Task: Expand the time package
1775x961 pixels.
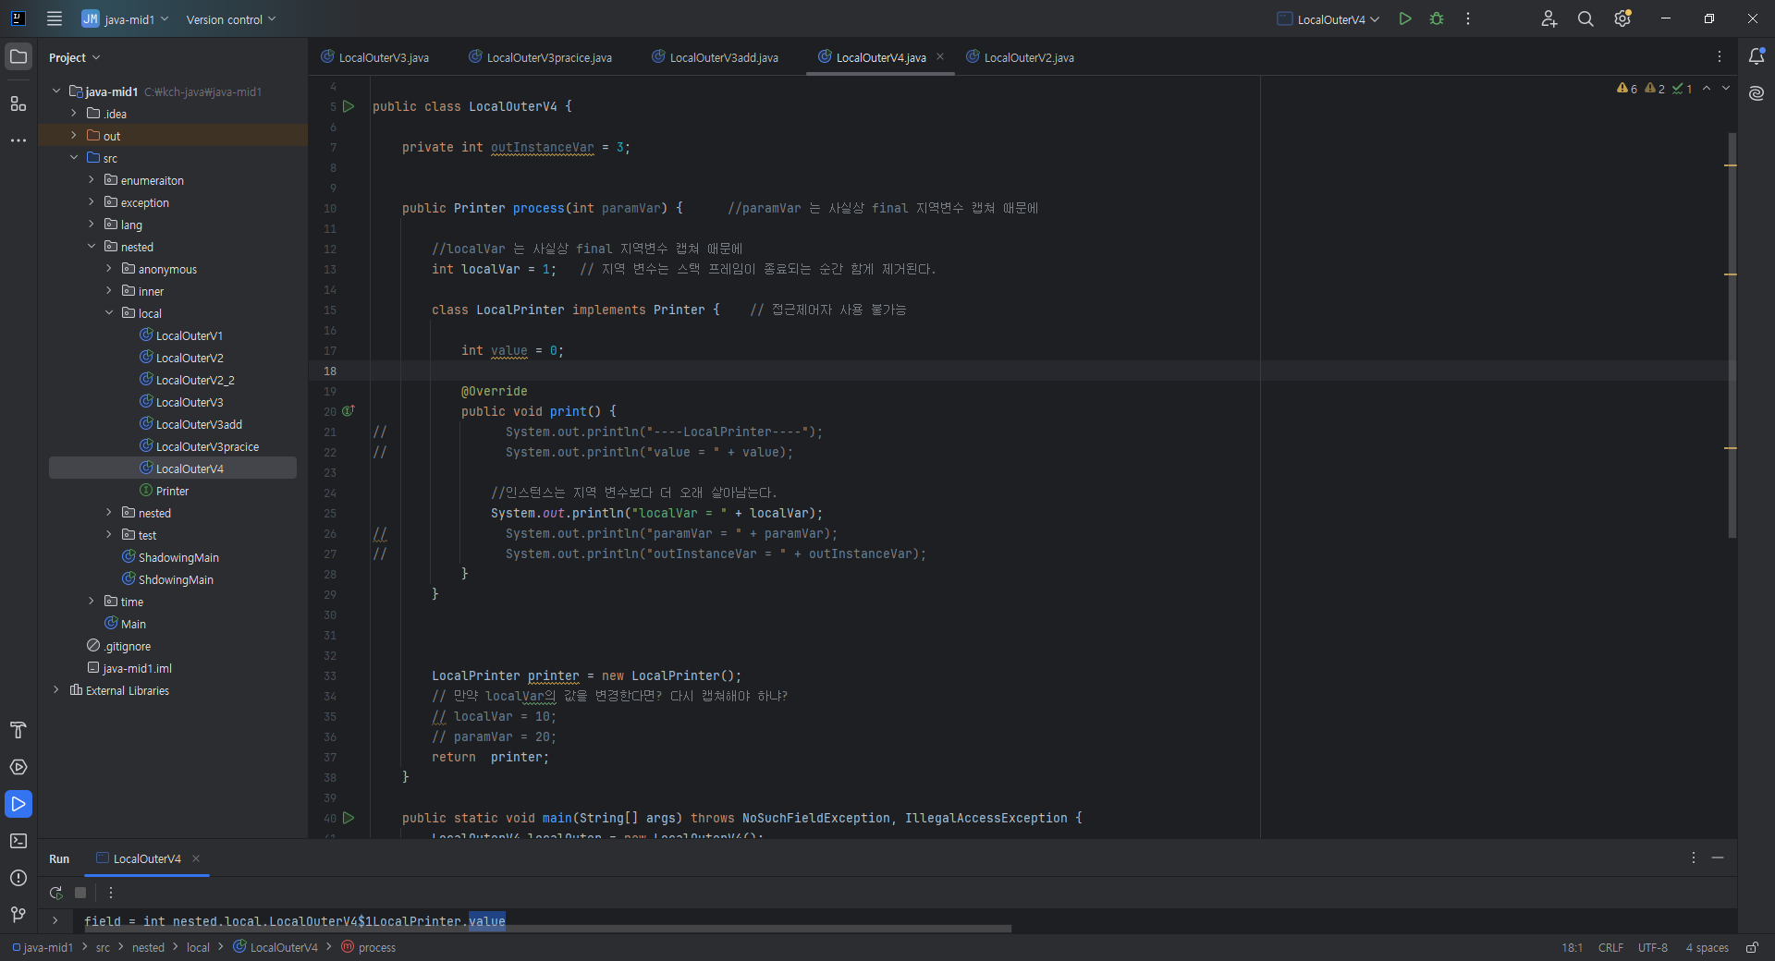Action: [x=91, y=602]
